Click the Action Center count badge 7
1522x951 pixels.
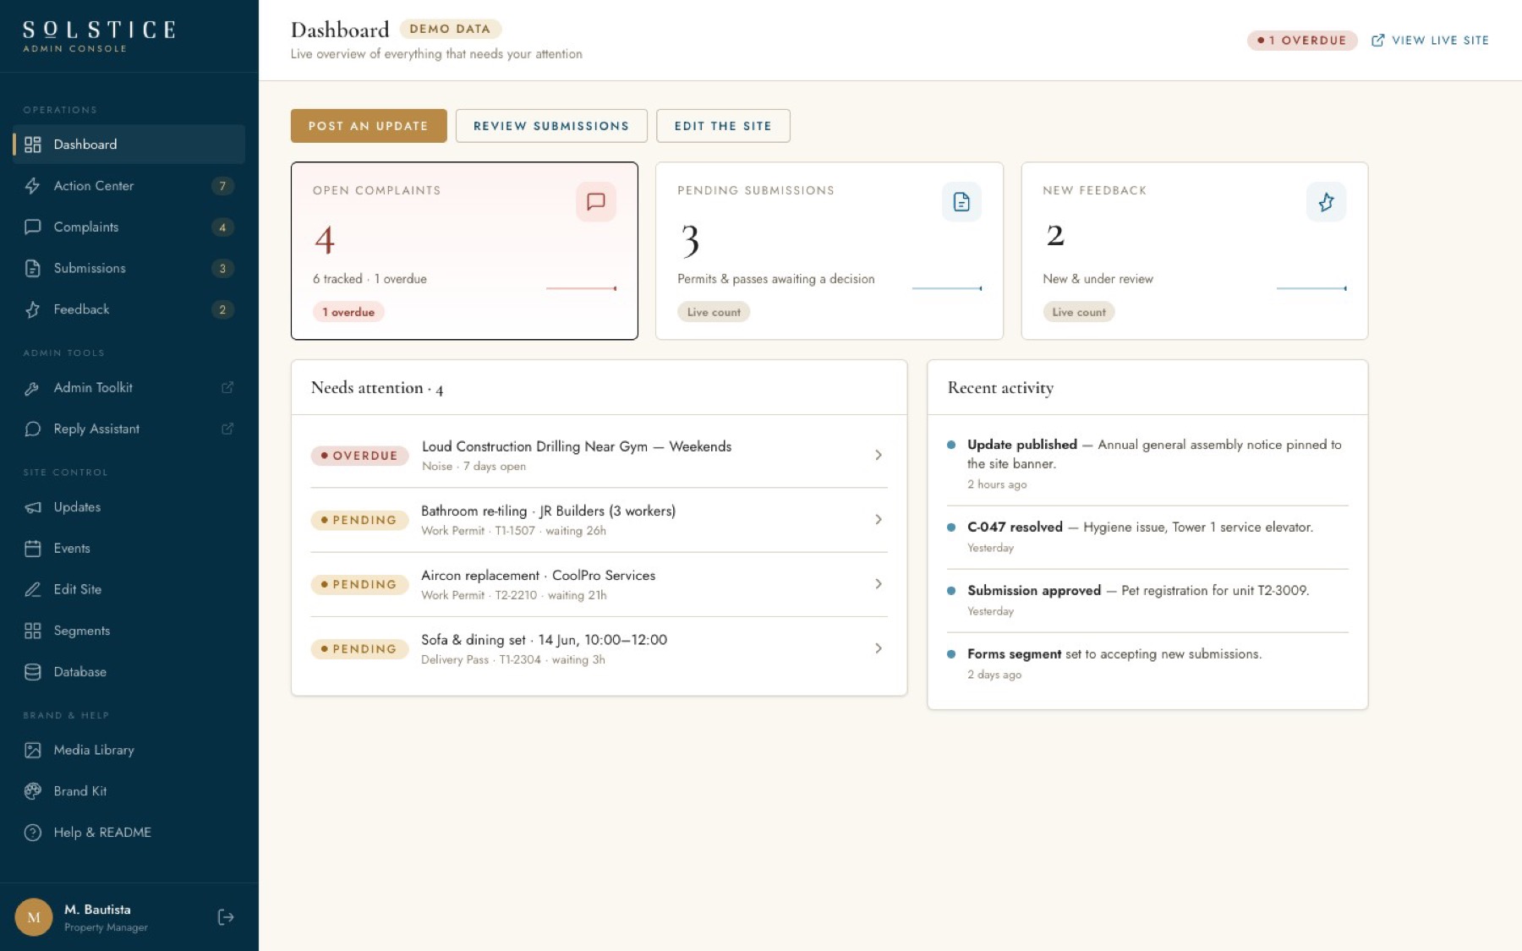pyautogui.click(x=222, y=186)
